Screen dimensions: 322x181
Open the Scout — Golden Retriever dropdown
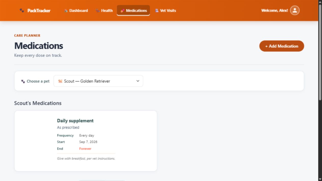[98, 81]
